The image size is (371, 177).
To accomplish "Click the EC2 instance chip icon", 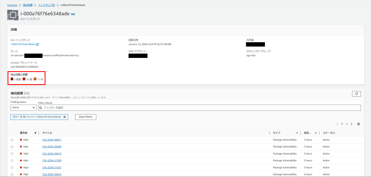I will tap(13, 15).
